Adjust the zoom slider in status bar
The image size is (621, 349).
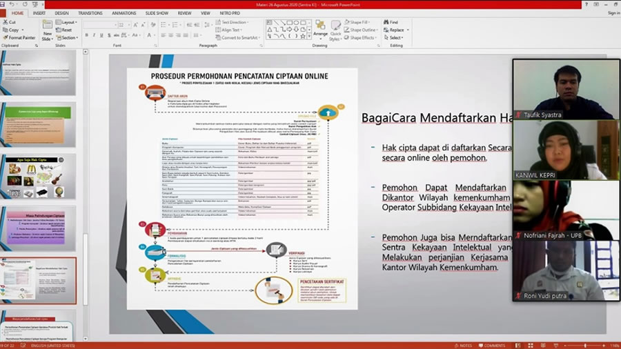(x=585, y=346)
